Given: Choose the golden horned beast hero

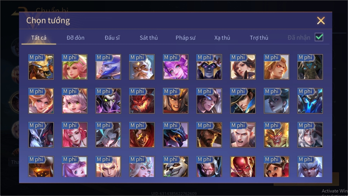Looking at the screenshot, I should tap(41, 67).
